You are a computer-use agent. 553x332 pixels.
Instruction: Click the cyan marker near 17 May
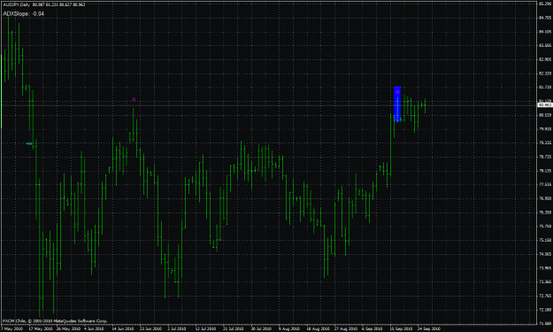(29, 143)
